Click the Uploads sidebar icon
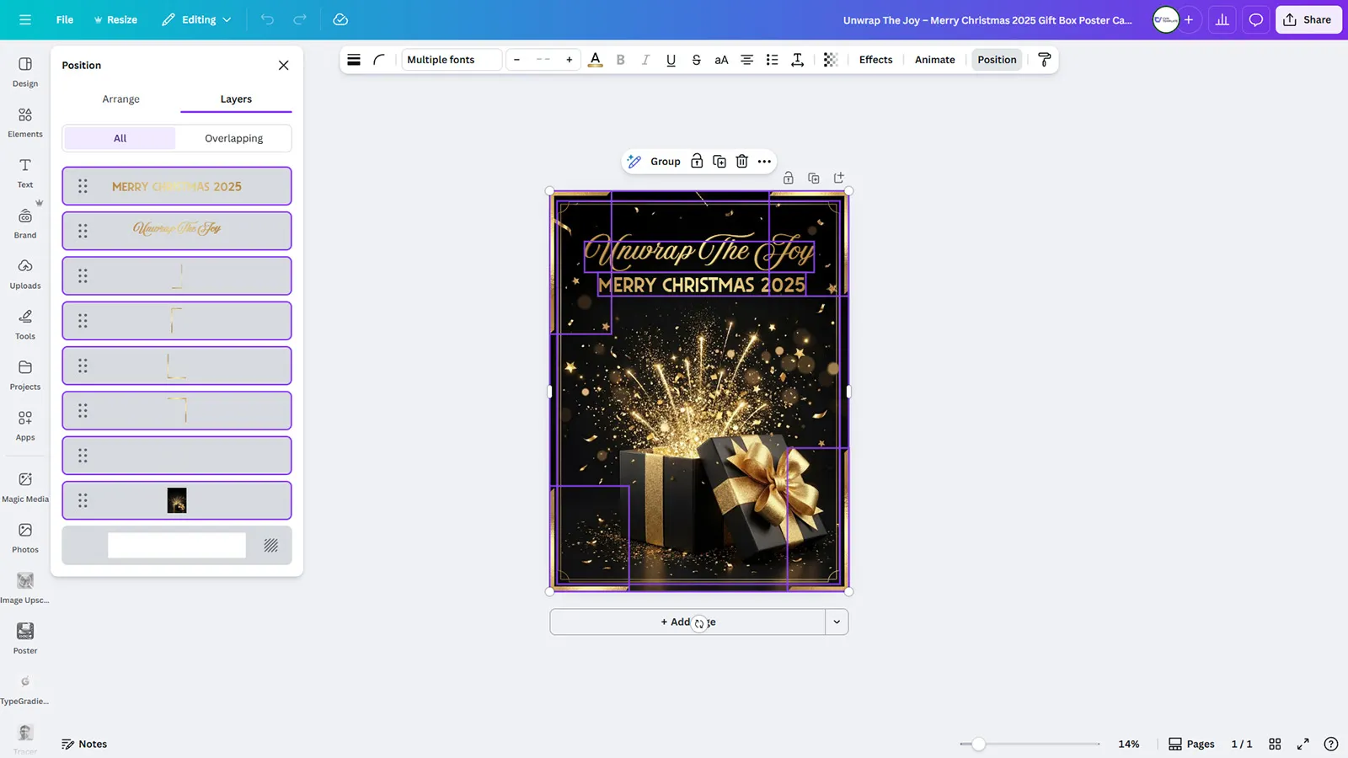Screen dimensions: 1348x758 24,273
